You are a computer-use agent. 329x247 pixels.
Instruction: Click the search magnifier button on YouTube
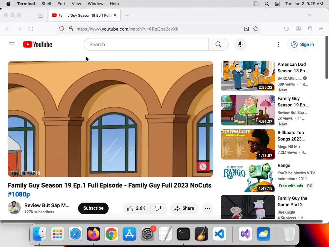218,44
